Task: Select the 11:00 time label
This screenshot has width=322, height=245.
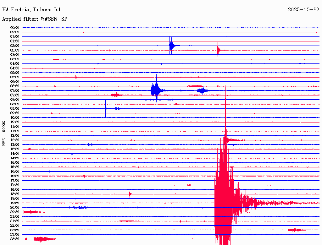Action: coord(15,127)
